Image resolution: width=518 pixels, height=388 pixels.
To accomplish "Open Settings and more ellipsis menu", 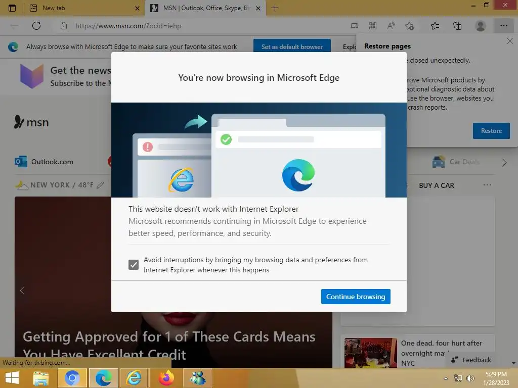I will click(x=503, y=26).
